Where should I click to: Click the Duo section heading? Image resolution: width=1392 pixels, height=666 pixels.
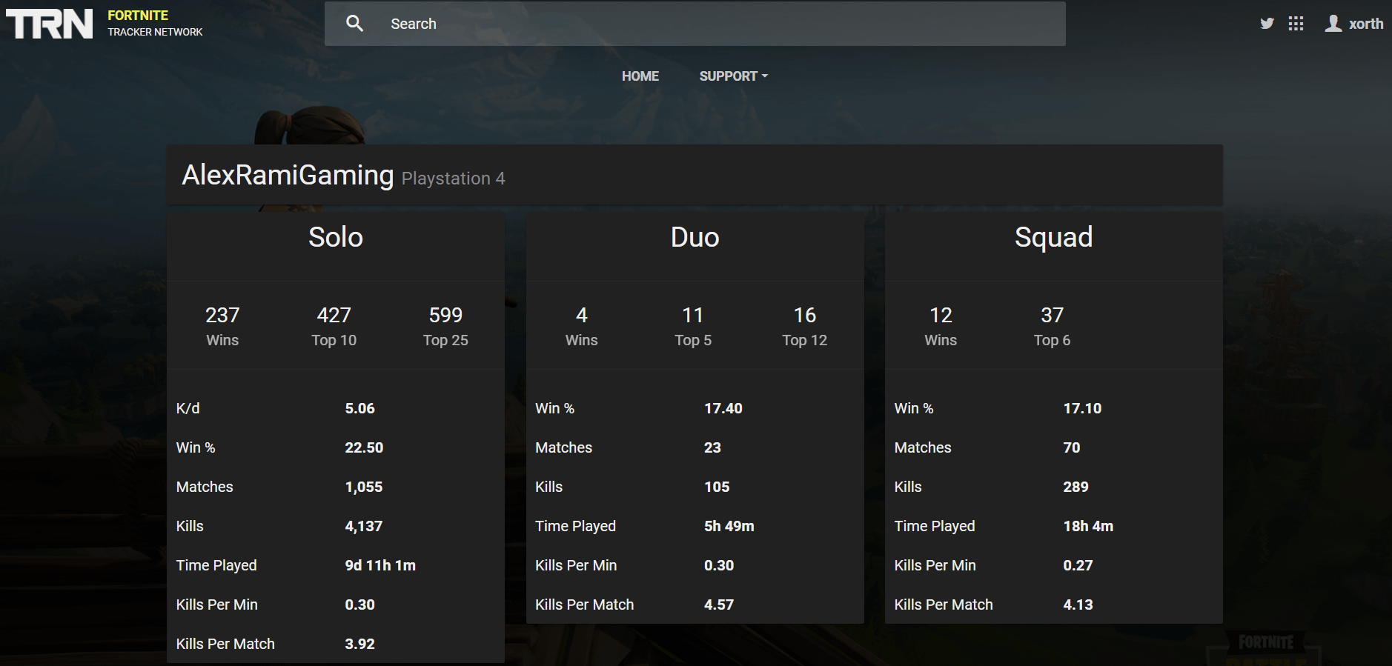pyautogui.click(x=695, y=237)
